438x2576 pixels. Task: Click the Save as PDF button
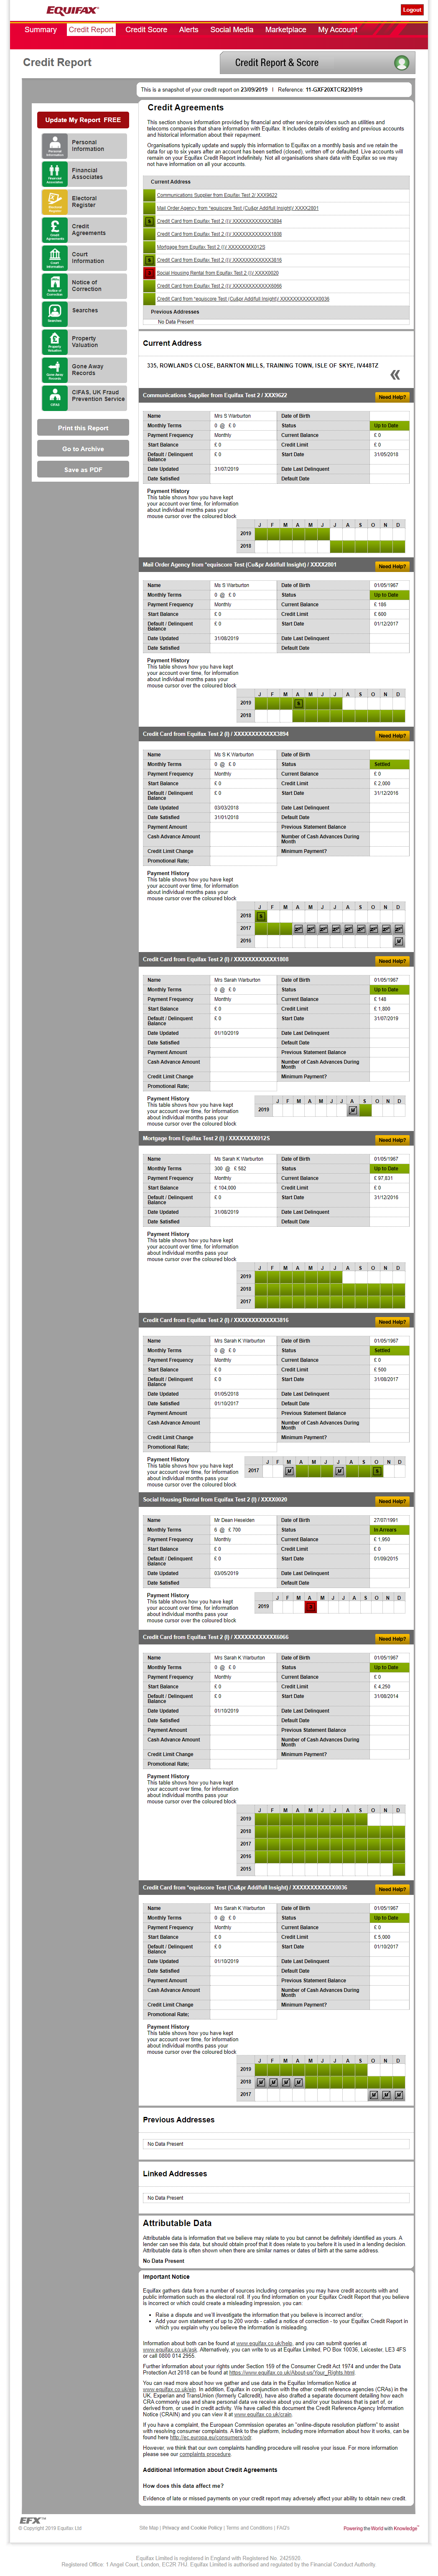pyautogui.click(x=83, y=469)
